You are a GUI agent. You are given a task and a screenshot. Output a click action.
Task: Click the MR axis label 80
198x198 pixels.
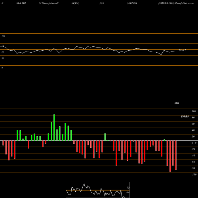pyautogui.click(x=193, y=118)
